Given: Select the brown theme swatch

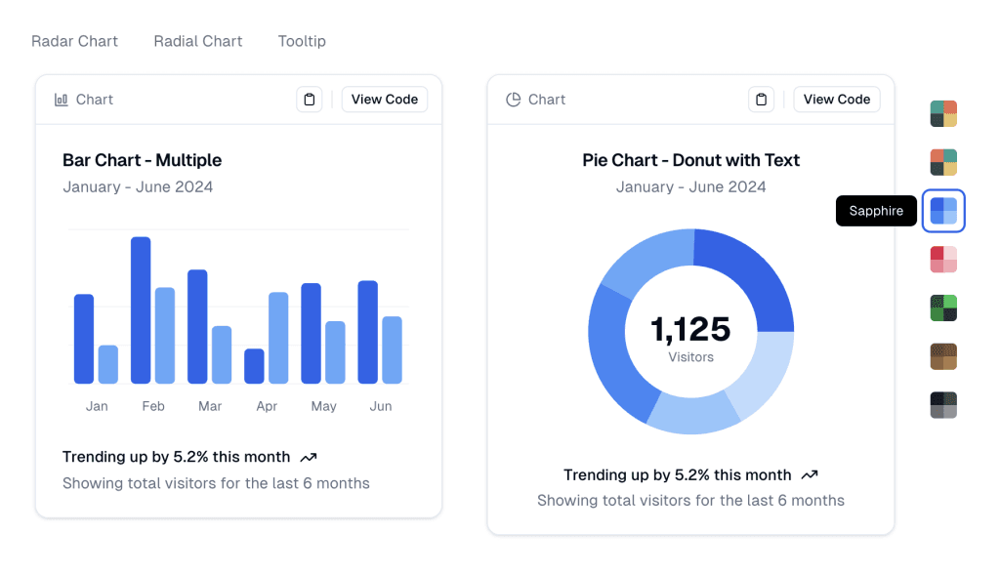Looking at the screenshot, I should [943, 356].
